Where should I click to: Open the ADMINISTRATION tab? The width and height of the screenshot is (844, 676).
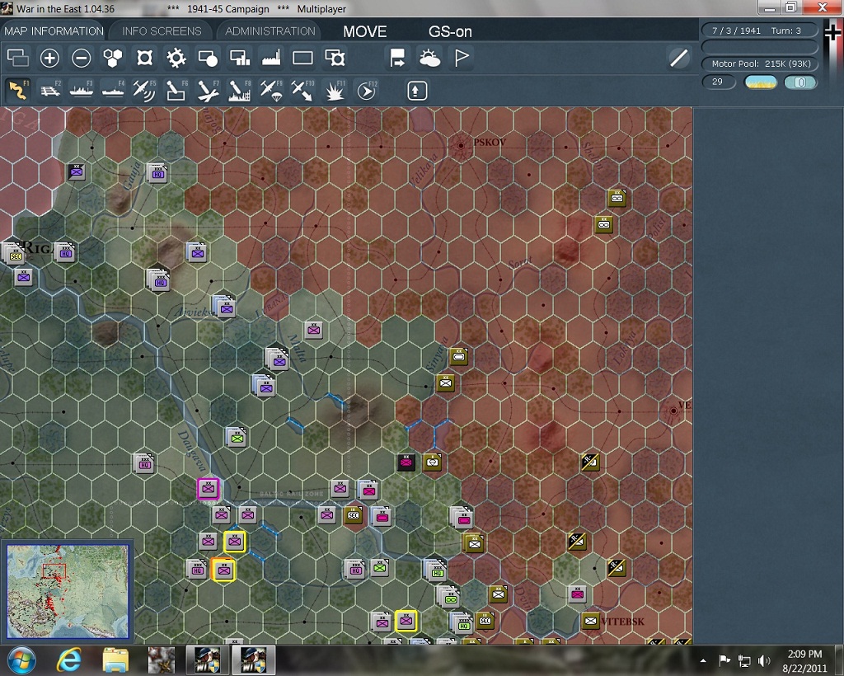click(270, 31)
